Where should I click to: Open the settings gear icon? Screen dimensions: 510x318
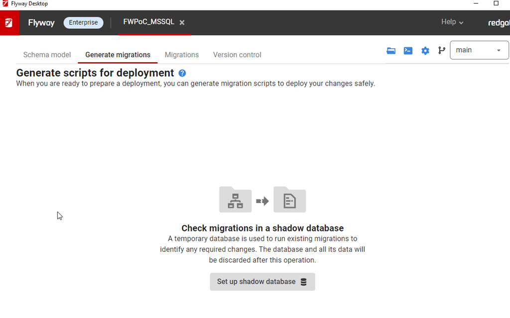tap(425, 51)
